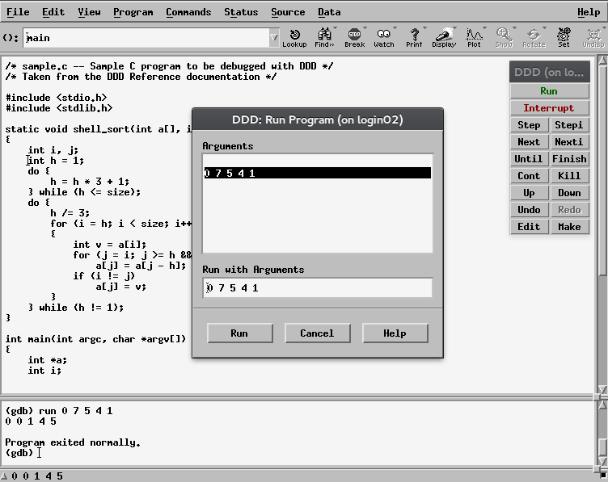Click the Stepi button
Image resolution: width=608 pixels, height=482 pixels.
(569, 125)
